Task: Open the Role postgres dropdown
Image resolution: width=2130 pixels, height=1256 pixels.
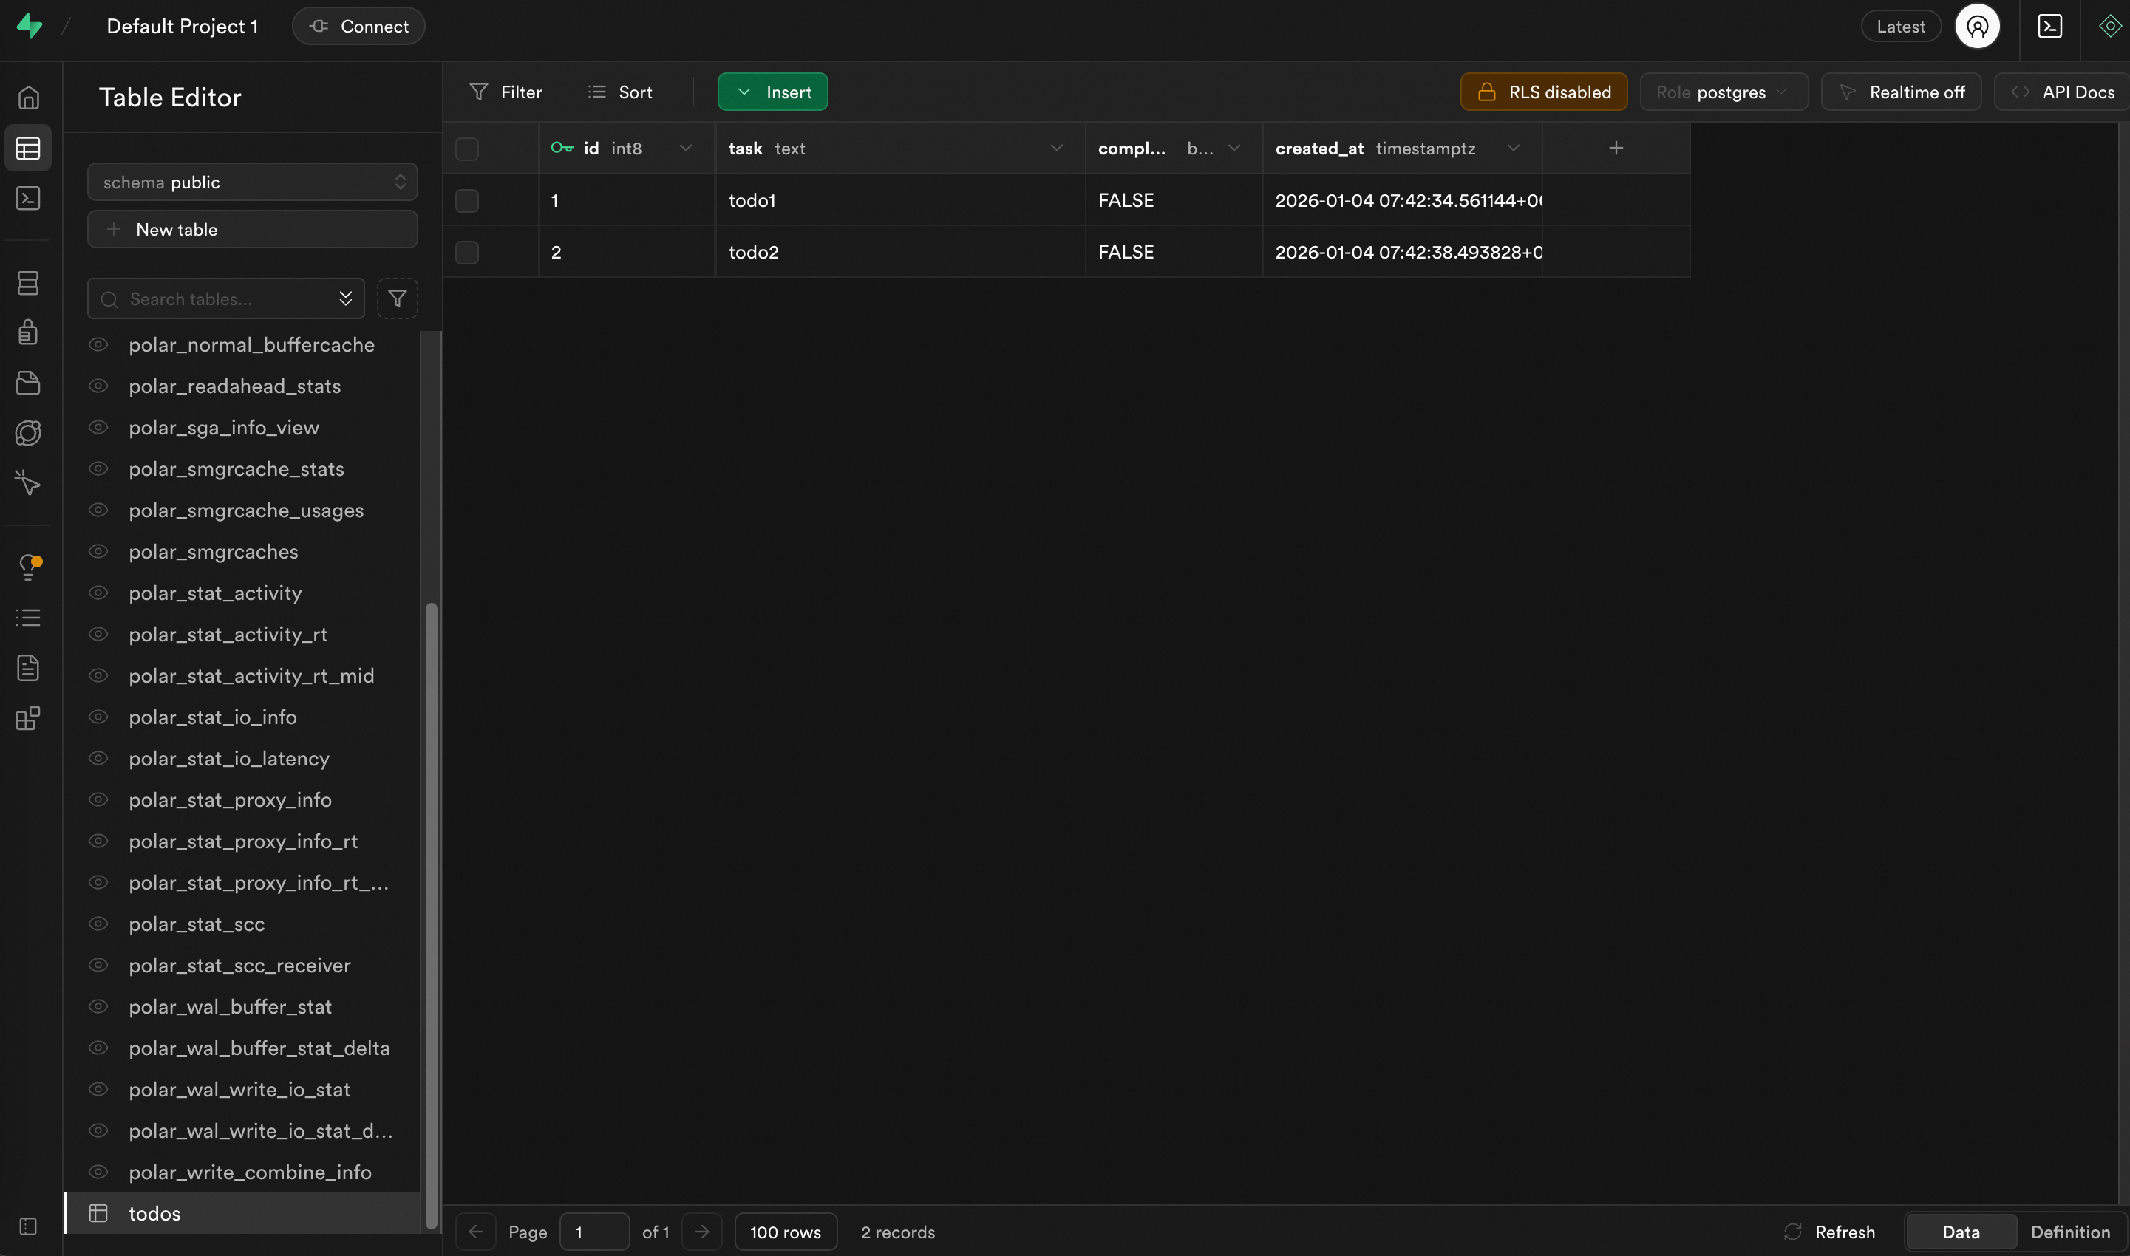Action: coord(1723,92)
